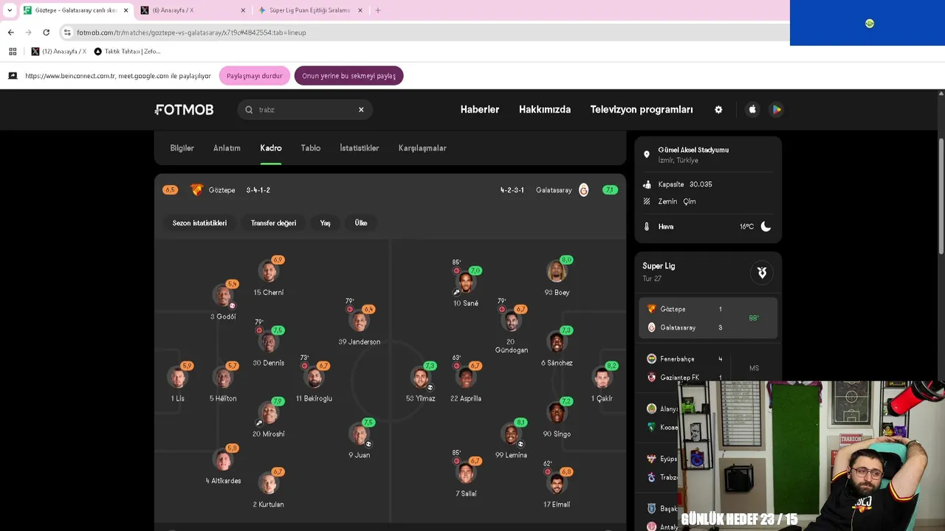
Task: Select player 53 Yilmaz photo
Action: click(420, 378)
